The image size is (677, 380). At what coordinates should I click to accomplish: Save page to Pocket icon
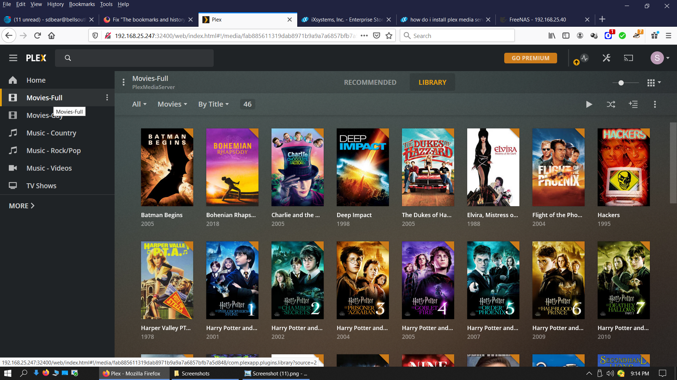[x=377, y=36]
